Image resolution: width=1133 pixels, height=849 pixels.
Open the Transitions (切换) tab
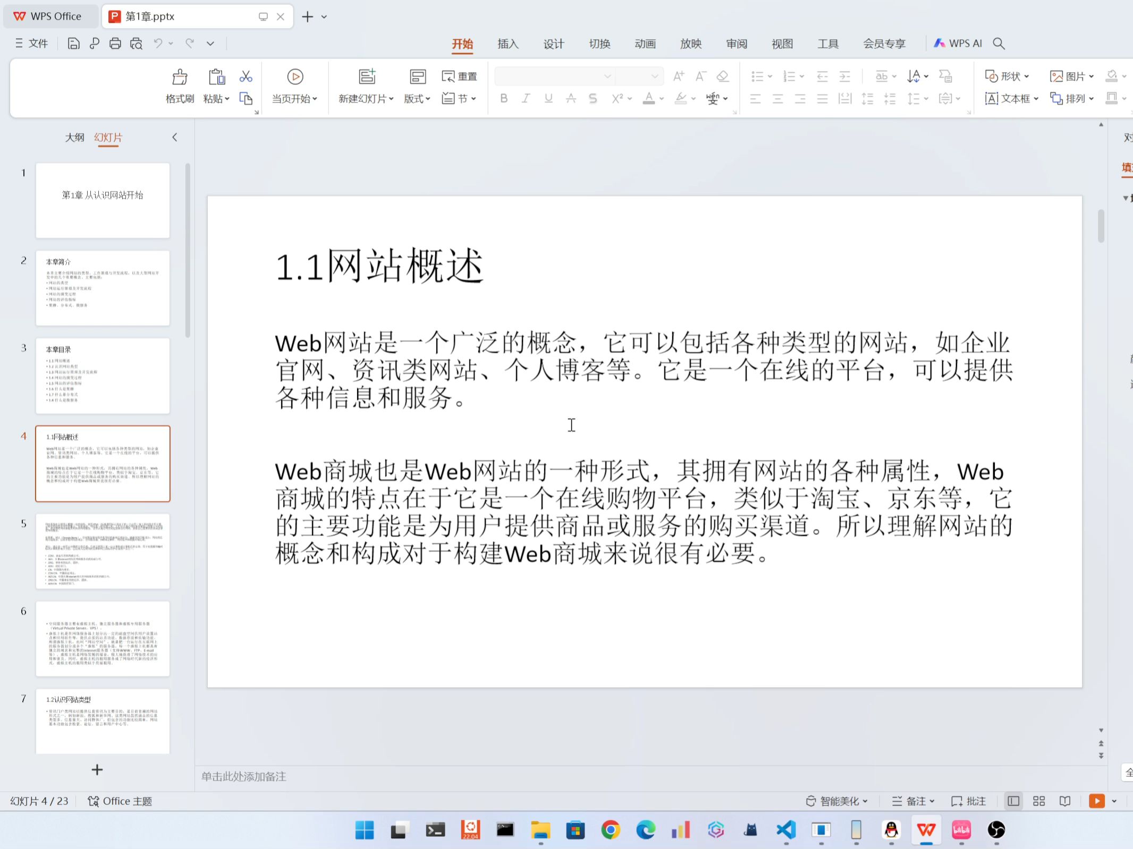tap(599, 44)
